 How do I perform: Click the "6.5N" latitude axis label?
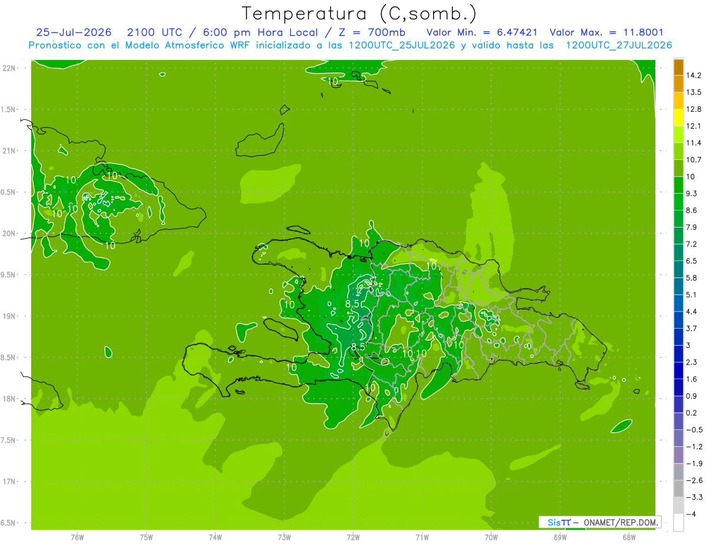(x=8, y=523)
